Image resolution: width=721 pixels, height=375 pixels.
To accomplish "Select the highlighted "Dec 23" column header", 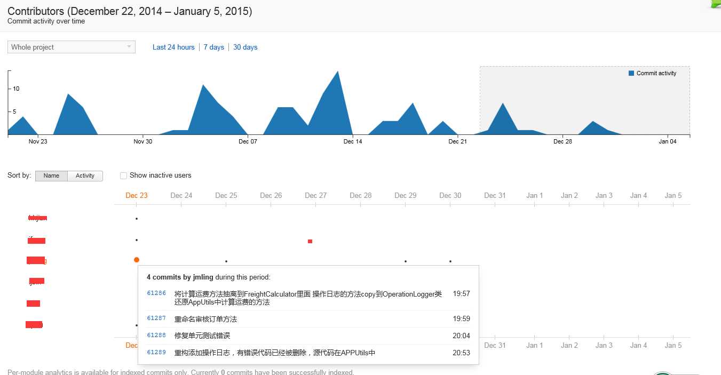I will [x=136, y=195].
